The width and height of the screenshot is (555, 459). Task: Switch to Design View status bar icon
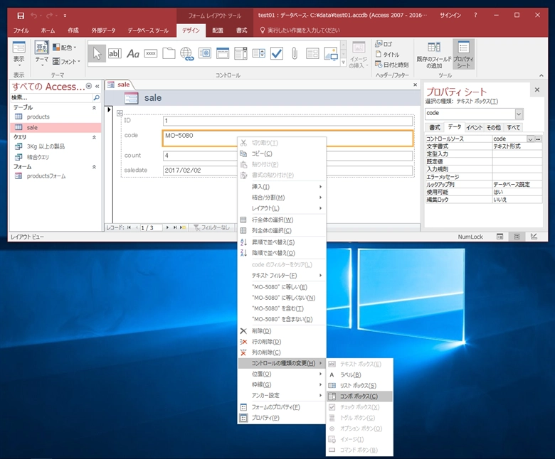point(534,237)
